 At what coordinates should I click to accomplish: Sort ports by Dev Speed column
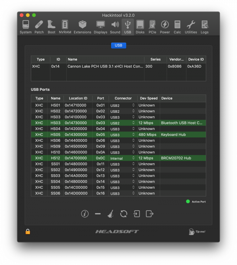[x=148, y=98]
